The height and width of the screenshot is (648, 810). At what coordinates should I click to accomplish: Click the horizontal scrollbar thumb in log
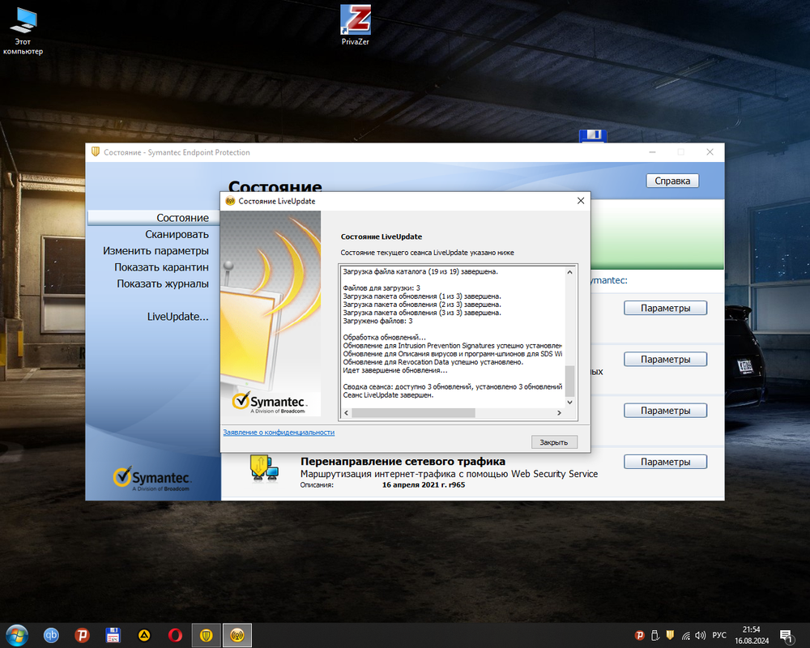point(413,412)
